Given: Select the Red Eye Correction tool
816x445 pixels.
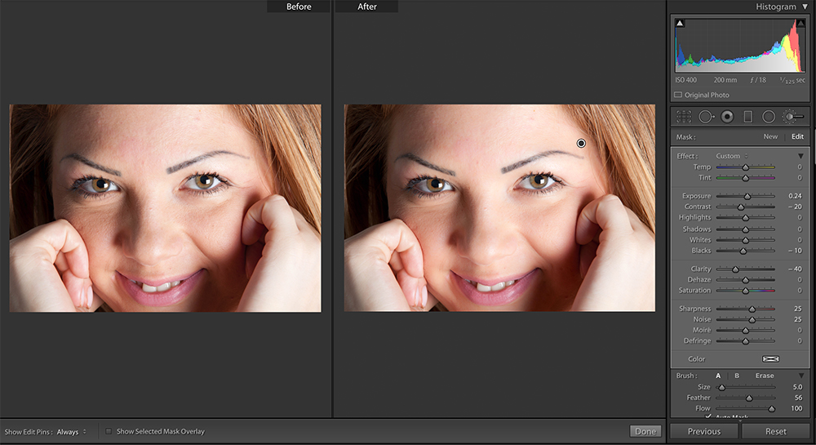Looking at the screenshot, I should (727, 117).
